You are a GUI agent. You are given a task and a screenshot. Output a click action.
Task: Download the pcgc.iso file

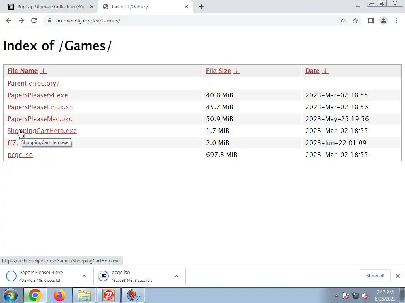[20, 155]
